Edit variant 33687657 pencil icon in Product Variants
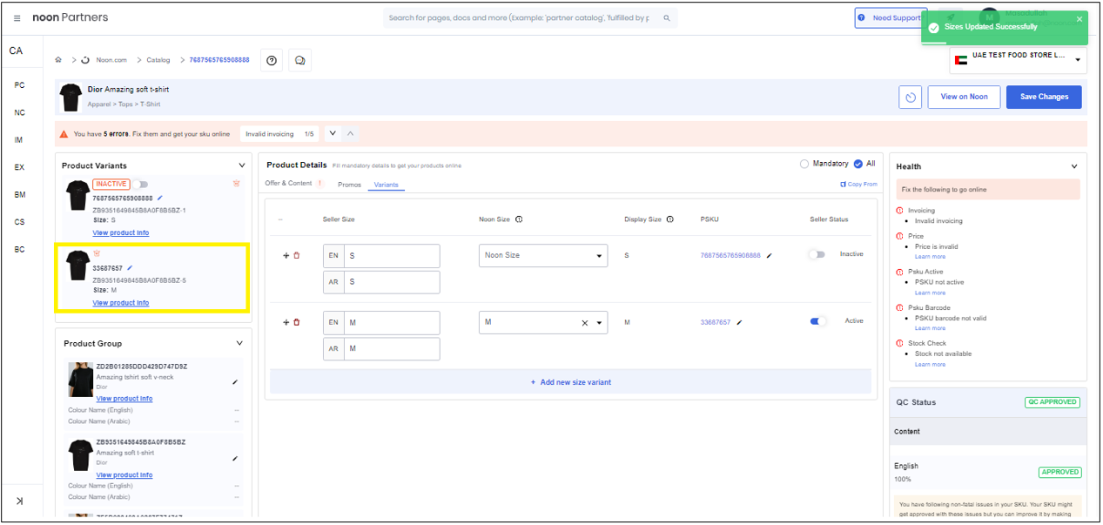Viewport: 1103px width, 525px height. [x=130, y=267]
